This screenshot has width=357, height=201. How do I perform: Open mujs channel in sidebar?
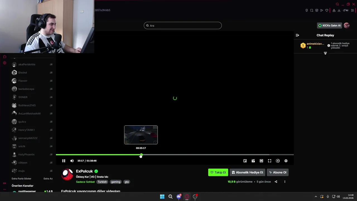[x=32, y=171]
